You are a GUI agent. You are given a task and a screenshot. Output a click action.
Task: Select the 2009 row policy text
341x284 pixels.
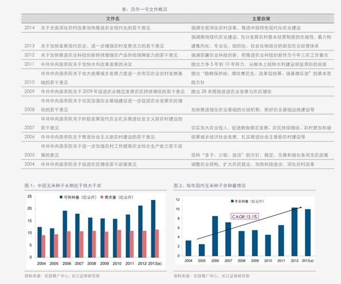(231, 91)
